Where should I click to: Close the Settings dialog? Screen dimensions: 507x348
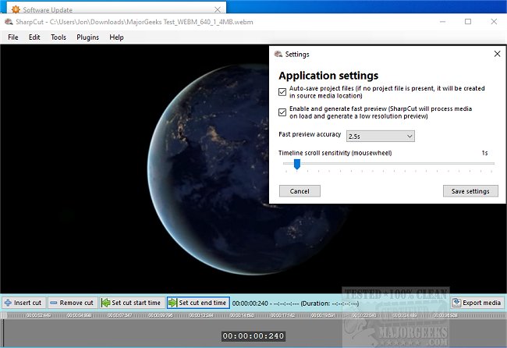(x=497, y=55)
